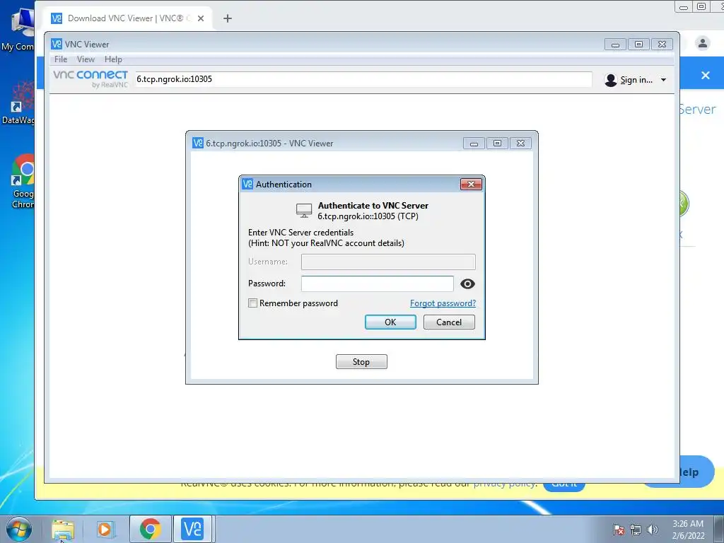Click the VNC Viewer title bar icon
Screen dimensions: 724x543
pyautogui.click(x=57, y=44)
